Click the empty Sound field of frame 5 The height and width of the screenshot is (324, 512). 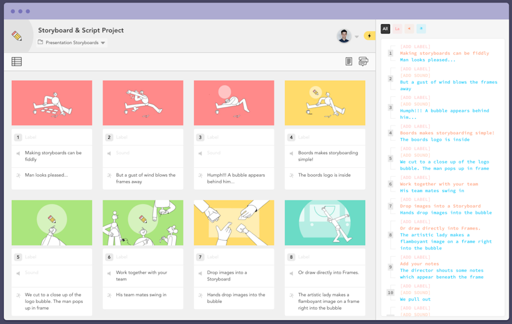click(x=52, y=276)
